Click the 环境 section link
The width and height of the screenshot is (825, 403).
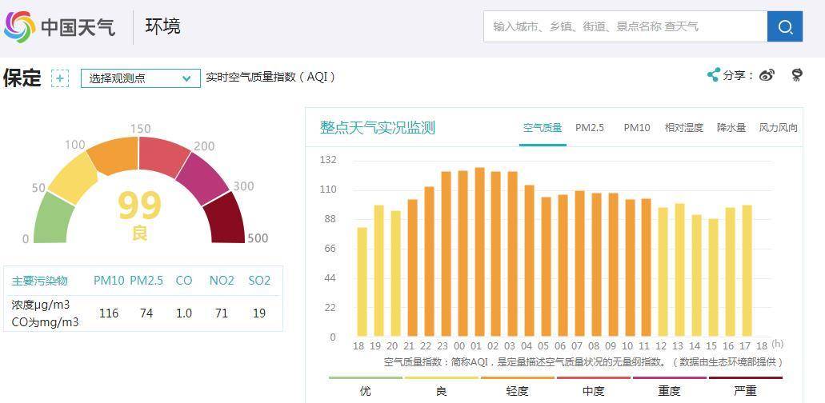(x=162, y=26)
